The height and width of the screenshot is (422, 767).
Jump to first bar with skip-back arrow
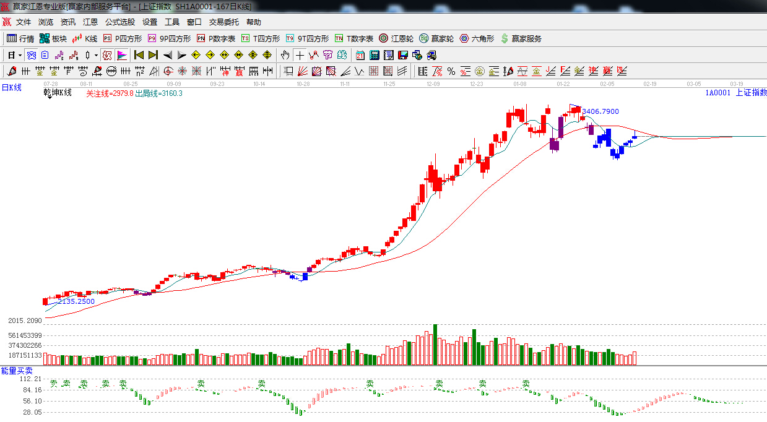139,55
